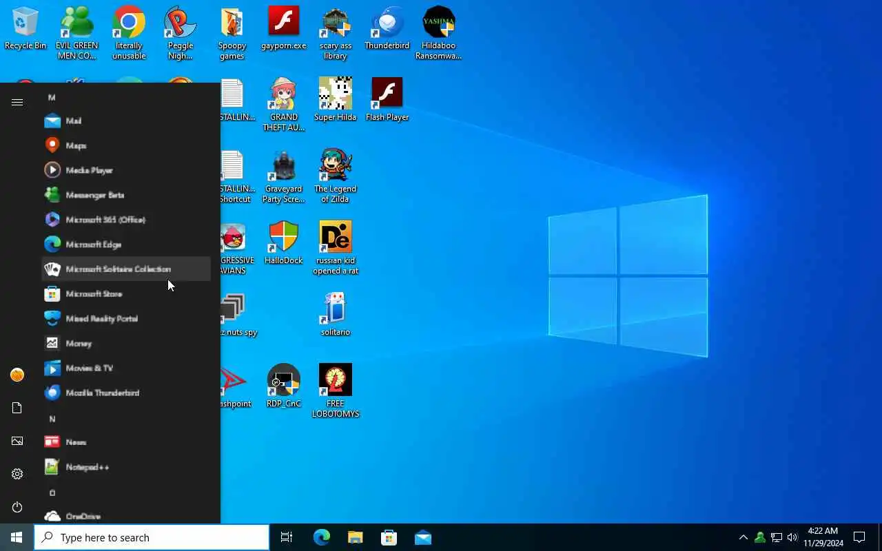This screenshot has height=551, width=882.
Task: Select The Legend of Zilda shortcut
Action: tap(336, 176)
